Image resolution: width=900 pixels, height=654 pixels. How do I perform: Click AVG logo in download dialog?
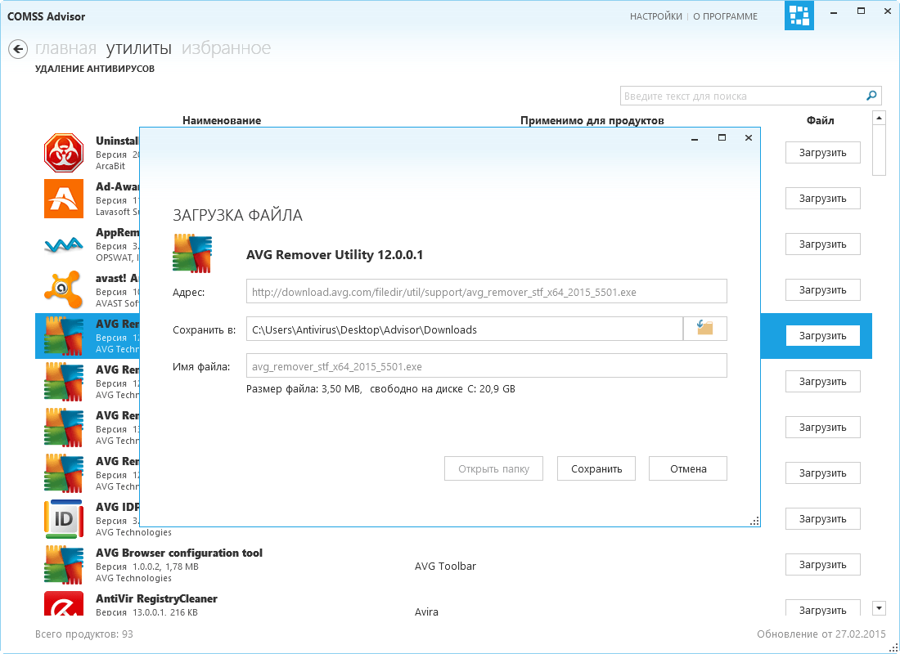[x=192, y=253]
